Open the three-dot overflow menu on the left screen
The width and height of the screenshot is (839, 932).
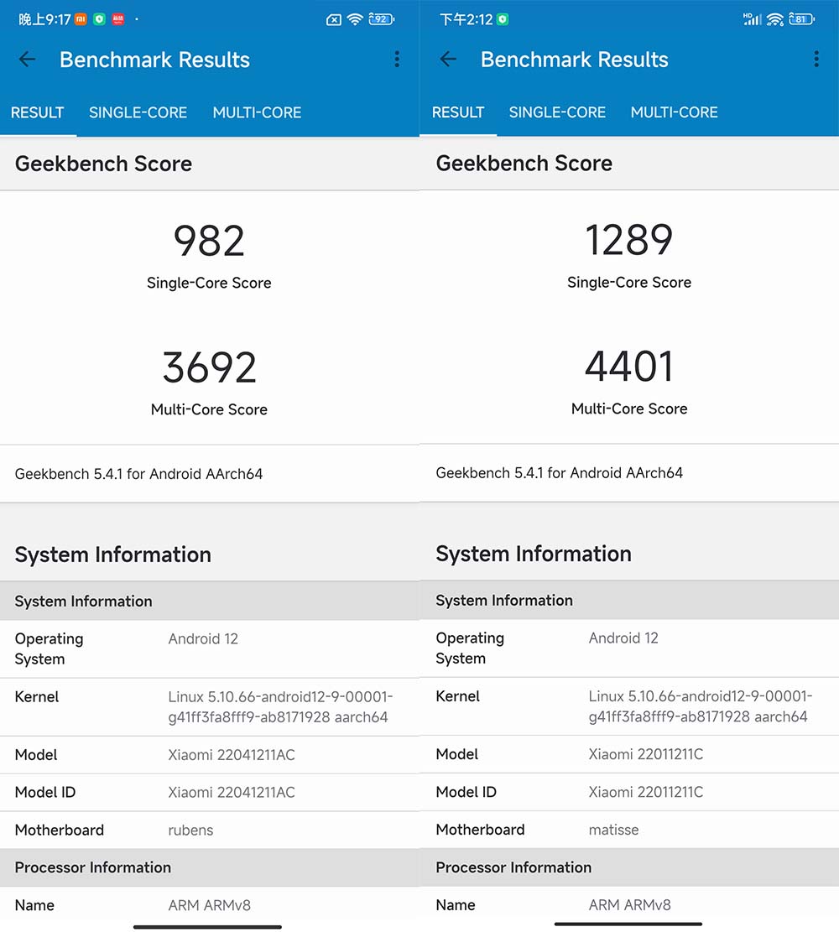pos(397,59)
